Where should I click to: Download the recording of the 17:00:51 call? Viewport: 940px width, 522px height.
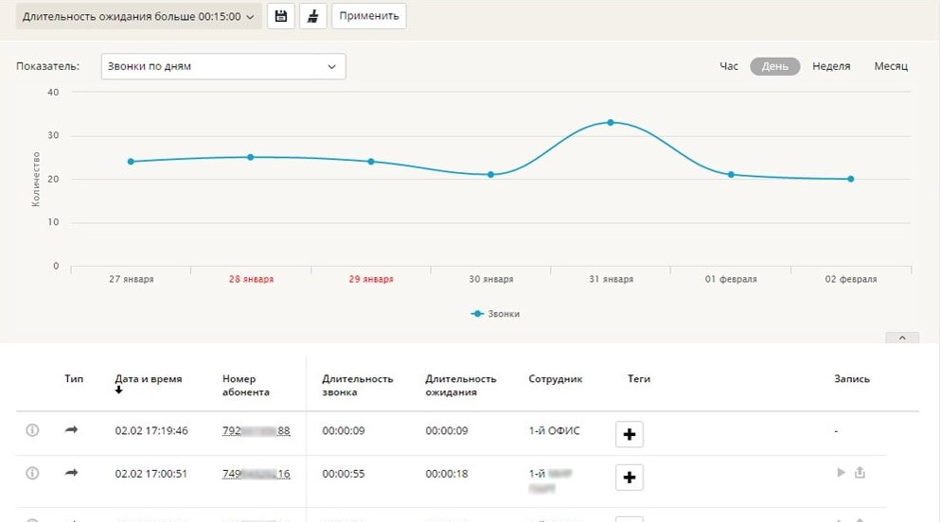coord(860,473)
